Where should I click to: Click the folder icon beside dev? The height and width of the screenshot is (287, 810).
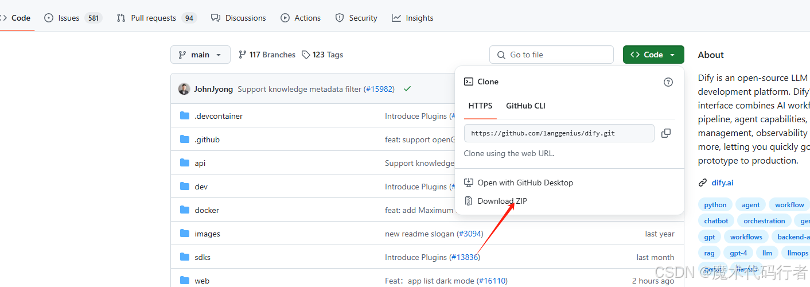pyautogui.click(x=185, y=187)
